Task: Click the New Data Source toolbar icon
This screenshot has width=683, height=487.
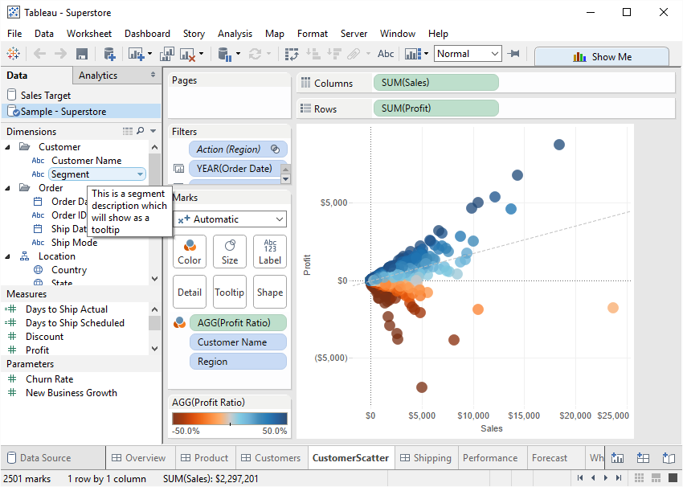Action: point(109,54)
